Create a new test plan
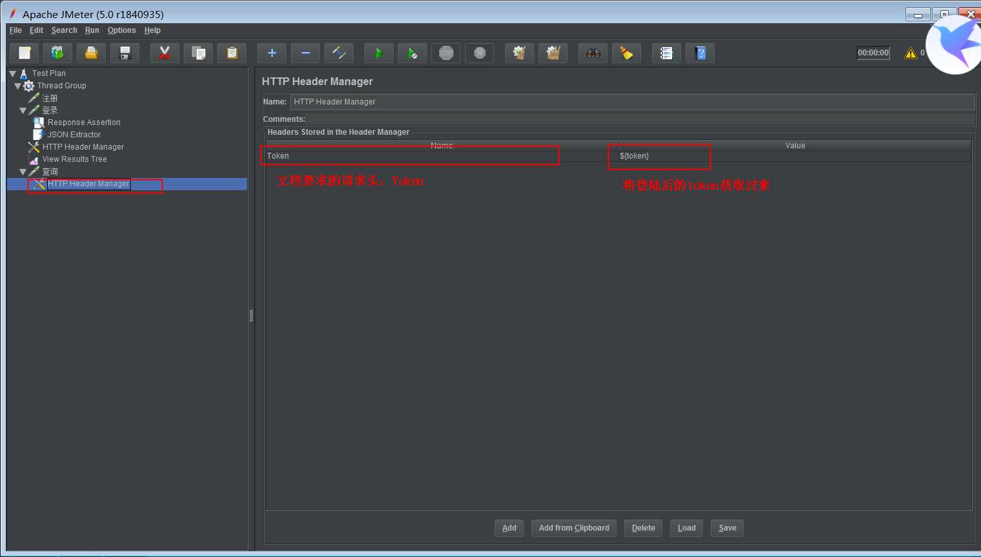Viewport: 981px width, 557px height. point(25,53)
